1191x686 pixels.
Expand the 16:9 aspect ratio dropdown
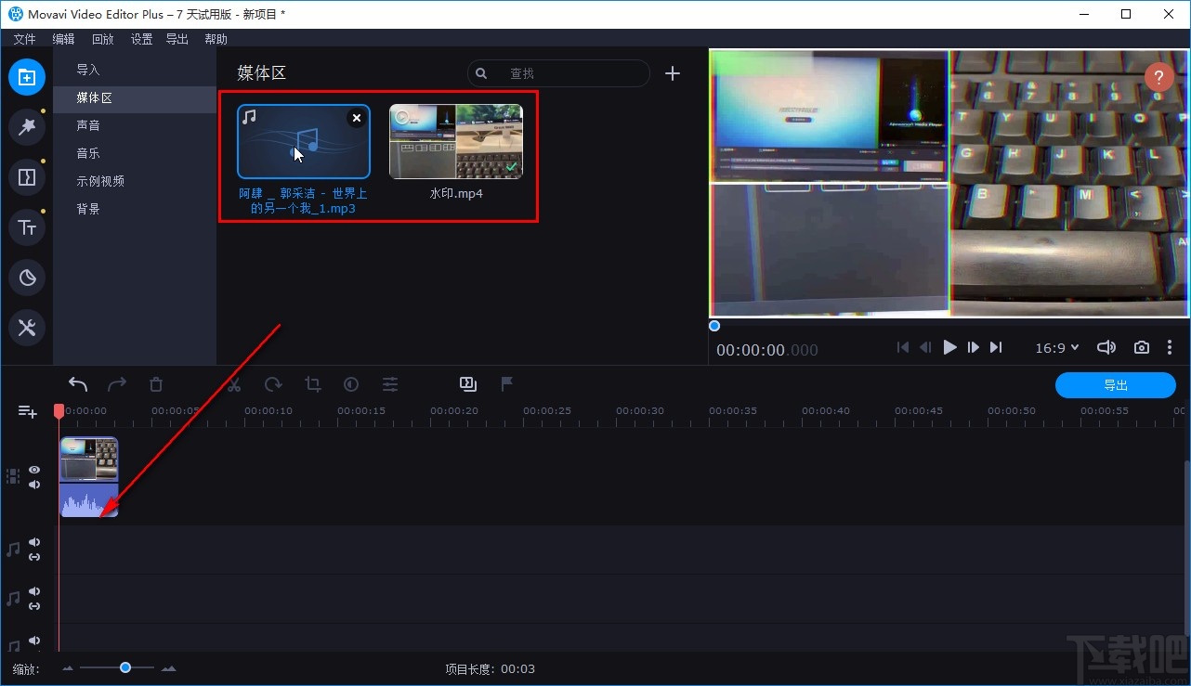click(1057, 347)
